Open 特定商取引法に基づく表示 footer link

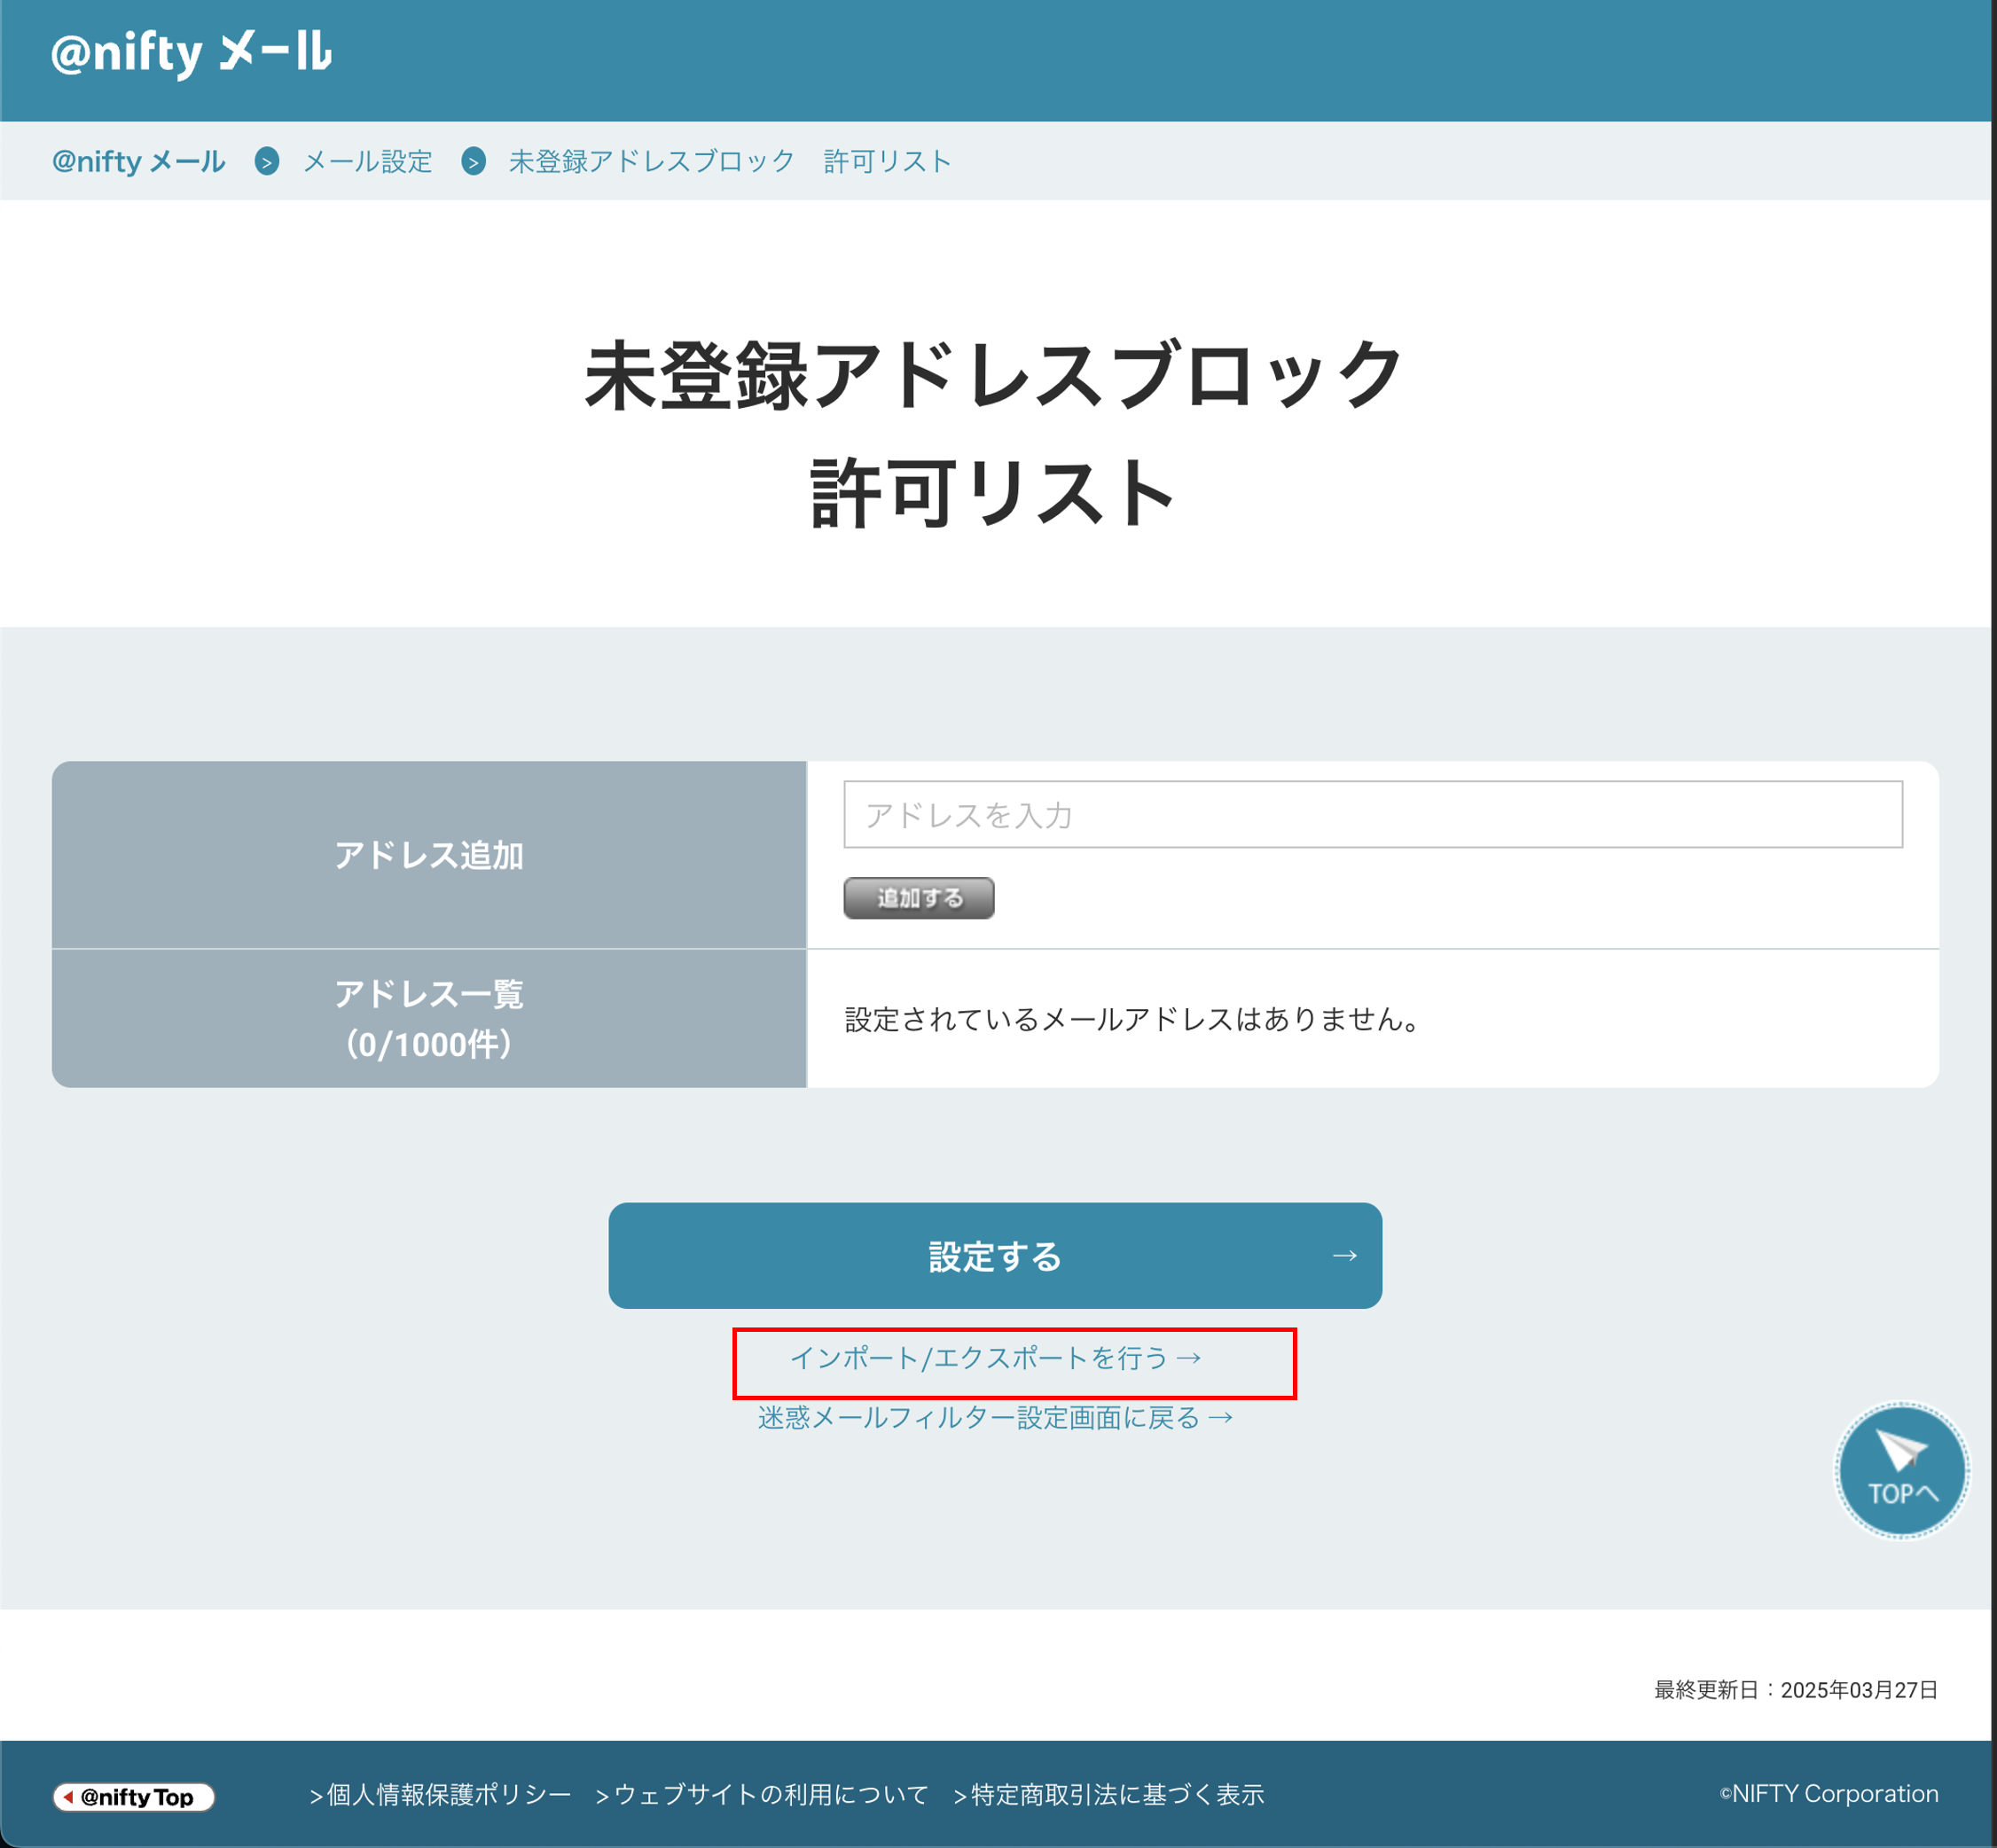(x=1109, y=1795)
